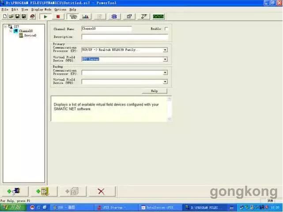The image size is (283, 212).
Task: Click the Help button below the fields
Action: point(155,91)
